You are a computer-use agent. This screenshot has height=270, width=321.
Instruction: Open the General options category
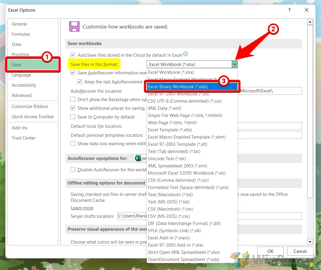[x=33, y=24]
